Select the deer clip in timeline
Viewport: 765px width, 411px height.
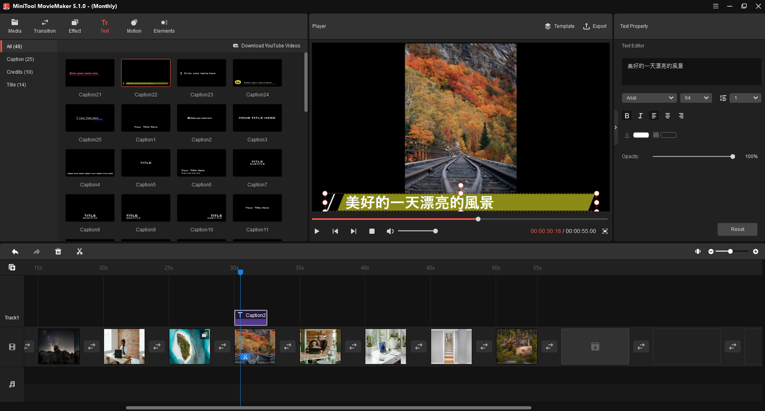click(x=516, y=346)
